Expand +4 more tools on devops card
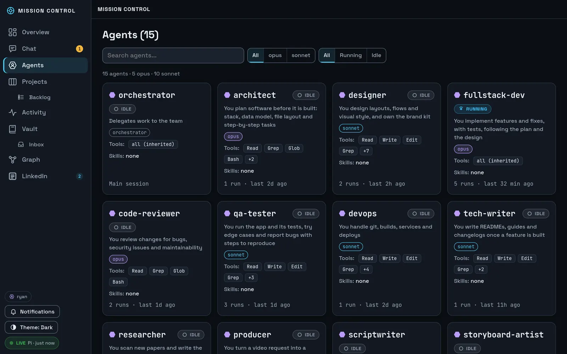Viewport: 567px width, 354px height. (366, 269)
